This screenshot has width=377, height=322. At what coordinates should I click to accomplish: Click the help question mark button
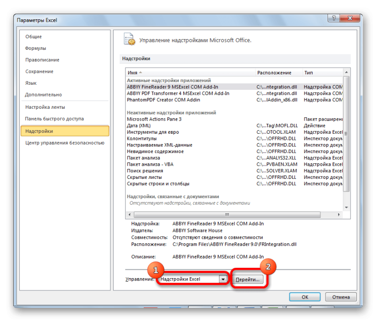pyautogui.click(x=334, y=18)
